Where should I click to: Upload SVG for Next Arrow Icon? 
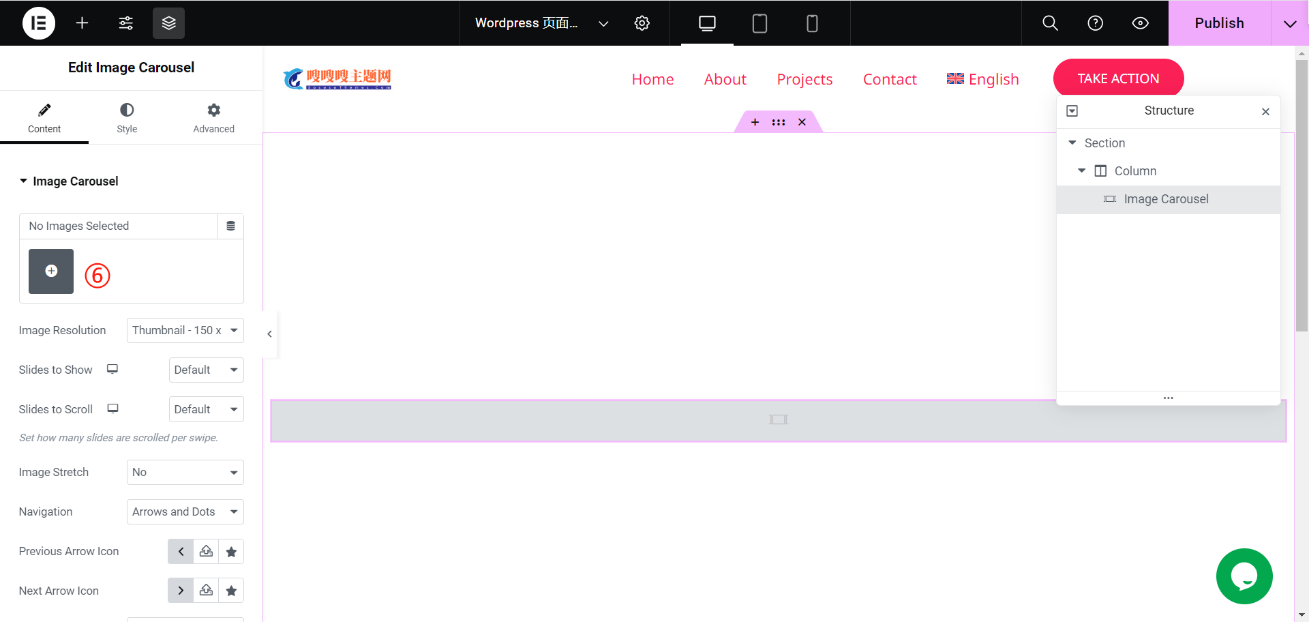206,591
